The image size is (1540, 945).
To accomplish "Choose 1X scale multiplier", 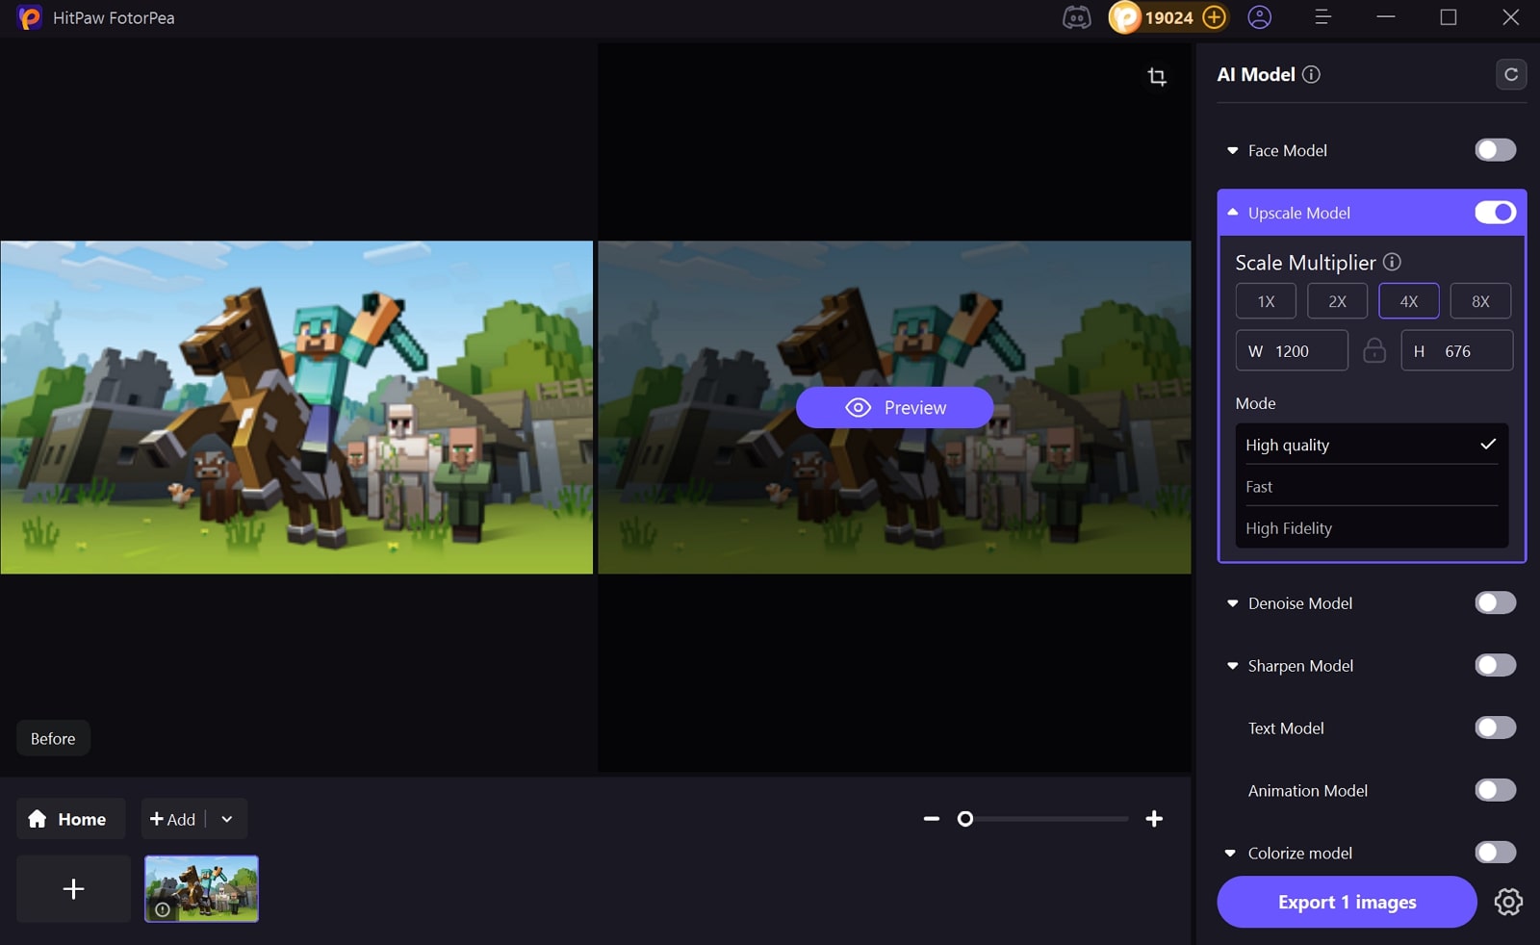I will 1266,301.
